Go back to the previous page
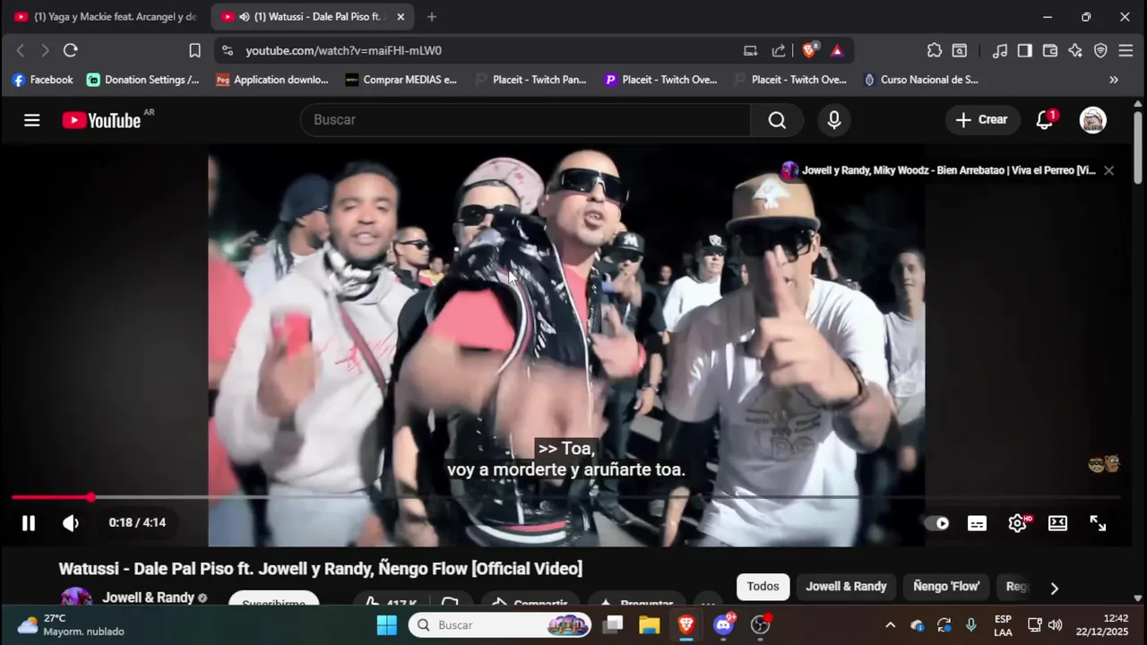 pyautogui.click(x=21, y=51)
